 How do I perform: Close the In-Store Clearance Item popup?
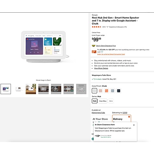point(134,125)
